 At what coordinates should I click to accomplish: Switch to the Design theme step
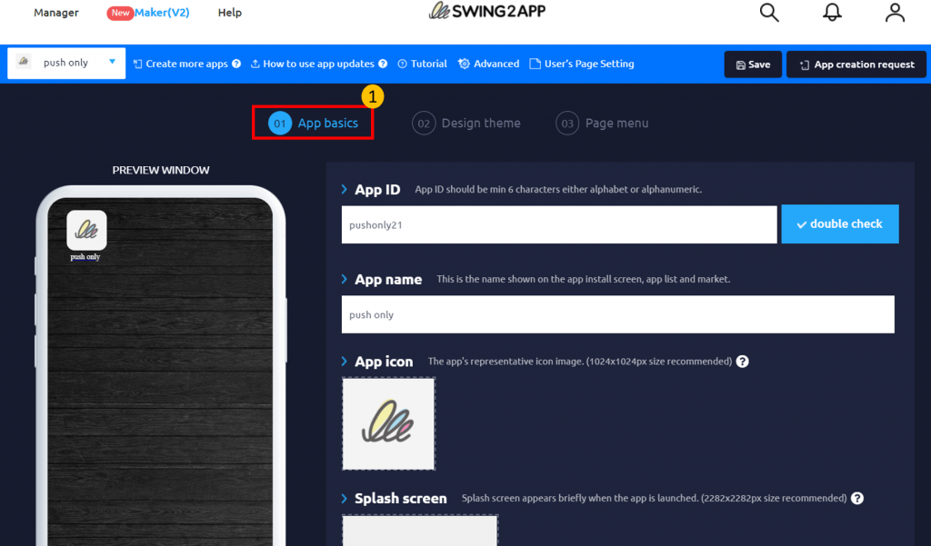tap(466, 124)
